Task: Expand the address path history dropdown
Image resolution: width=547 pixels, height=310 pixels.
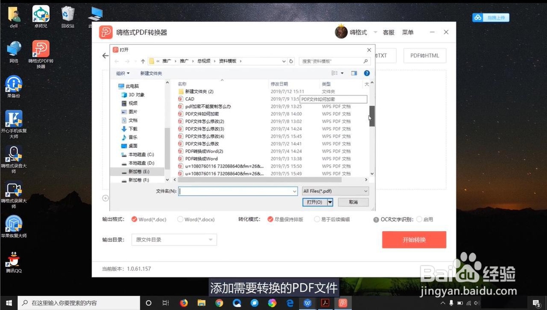Action: tap(283, 61)
